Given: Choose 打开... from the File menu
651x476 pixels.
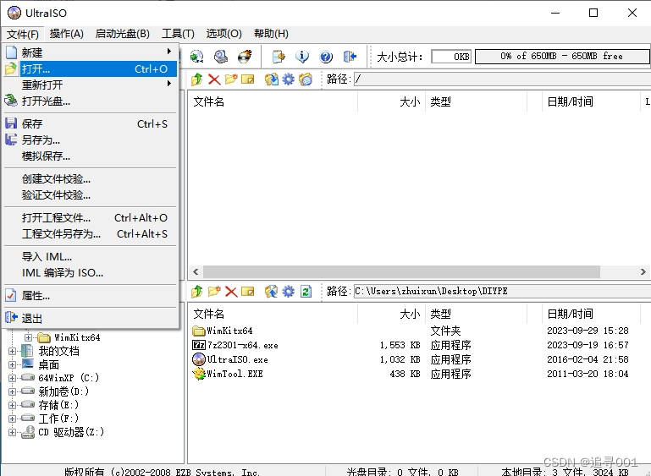Looking at the screenshot, I should point(91,68).
